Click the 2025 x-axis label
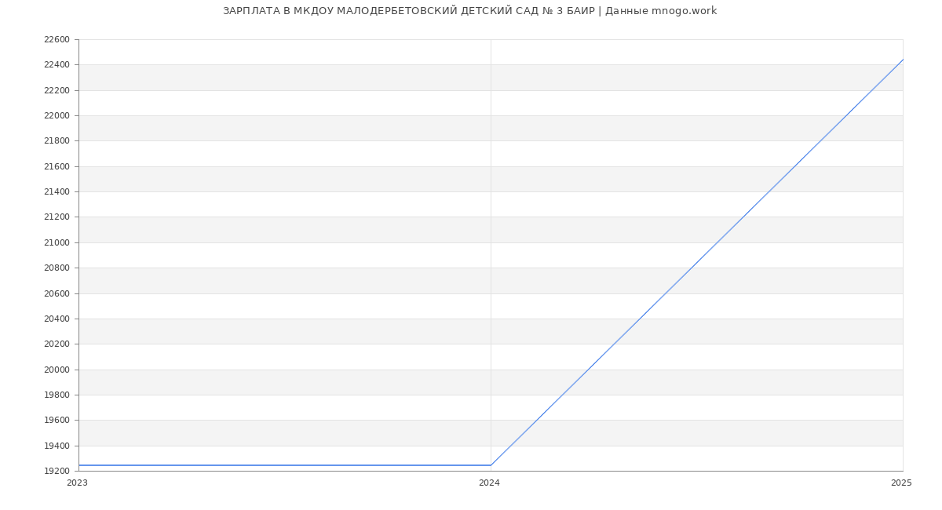The height and width of the screenshot is (510, 942). tap(901, 483)
